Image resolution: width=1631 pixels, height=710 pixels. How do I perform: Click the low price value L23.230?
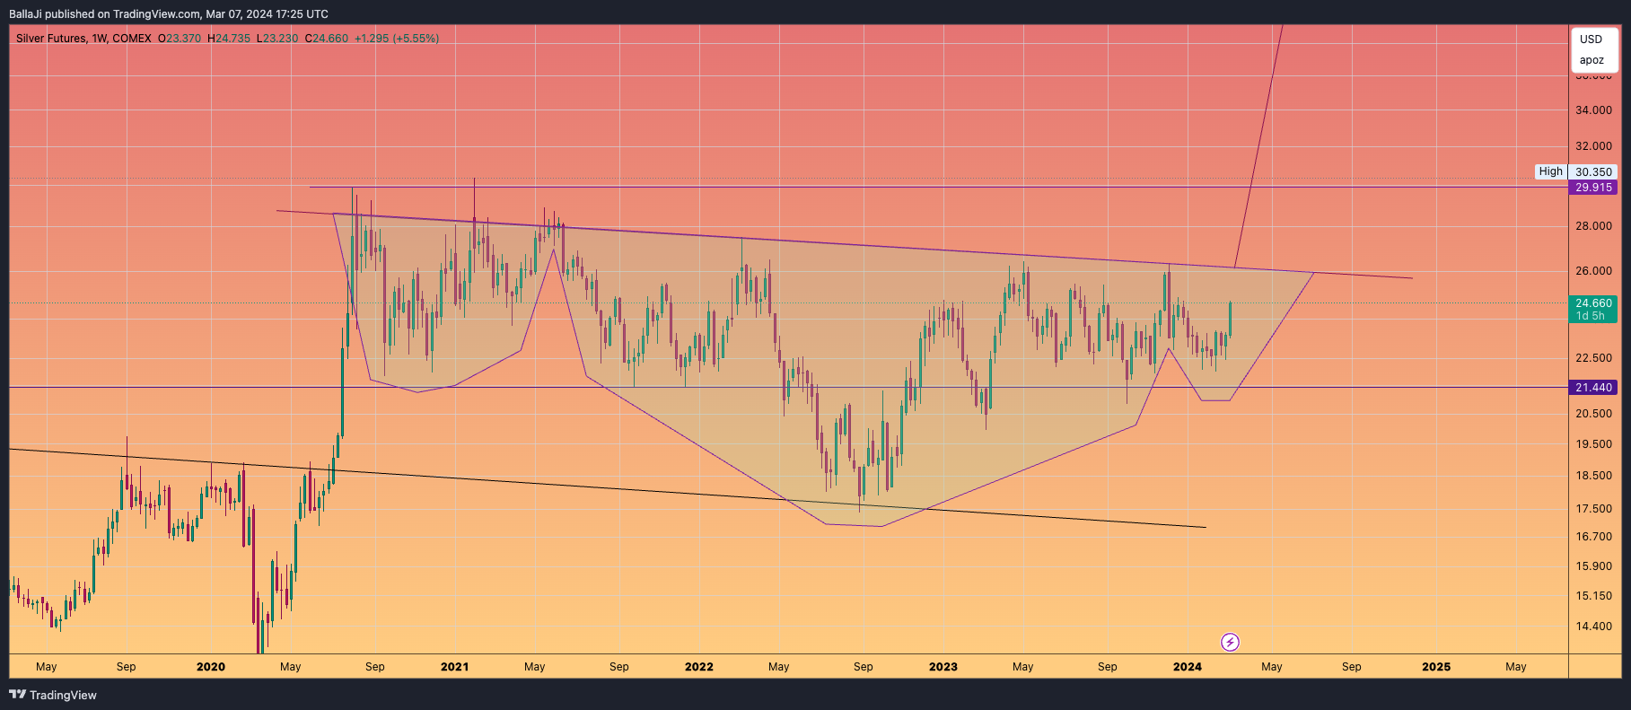277,39
